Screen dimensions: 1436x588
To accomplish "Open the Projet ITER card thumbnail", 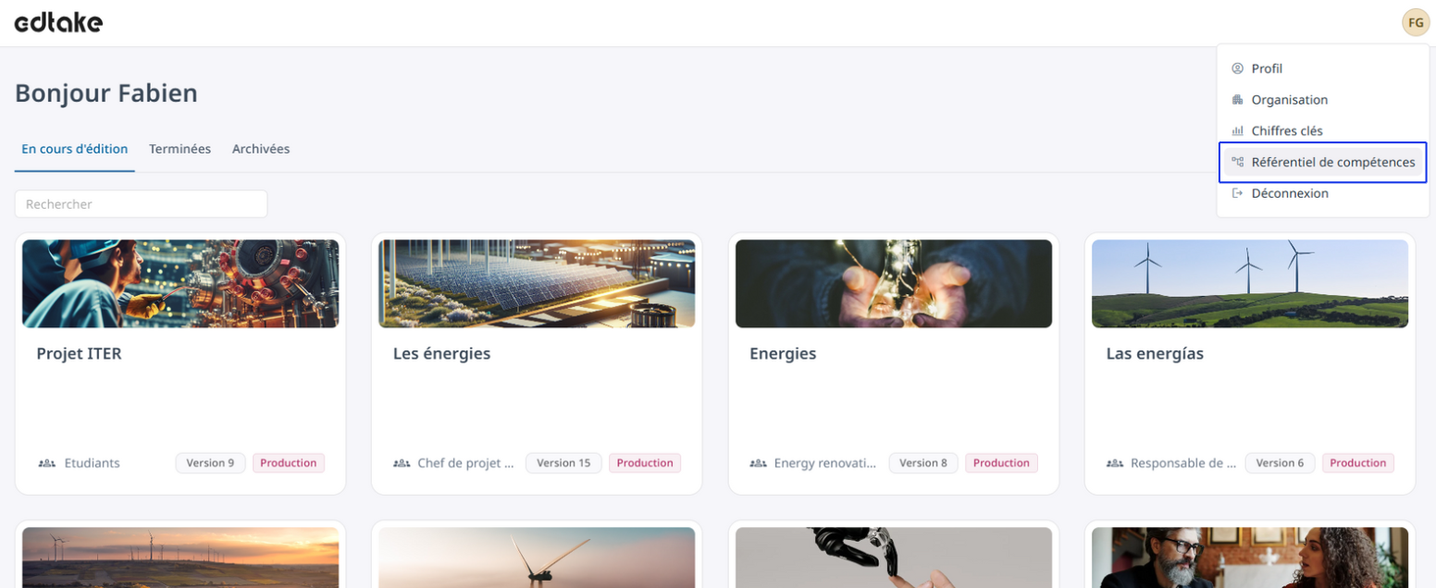I will [180, 284].
